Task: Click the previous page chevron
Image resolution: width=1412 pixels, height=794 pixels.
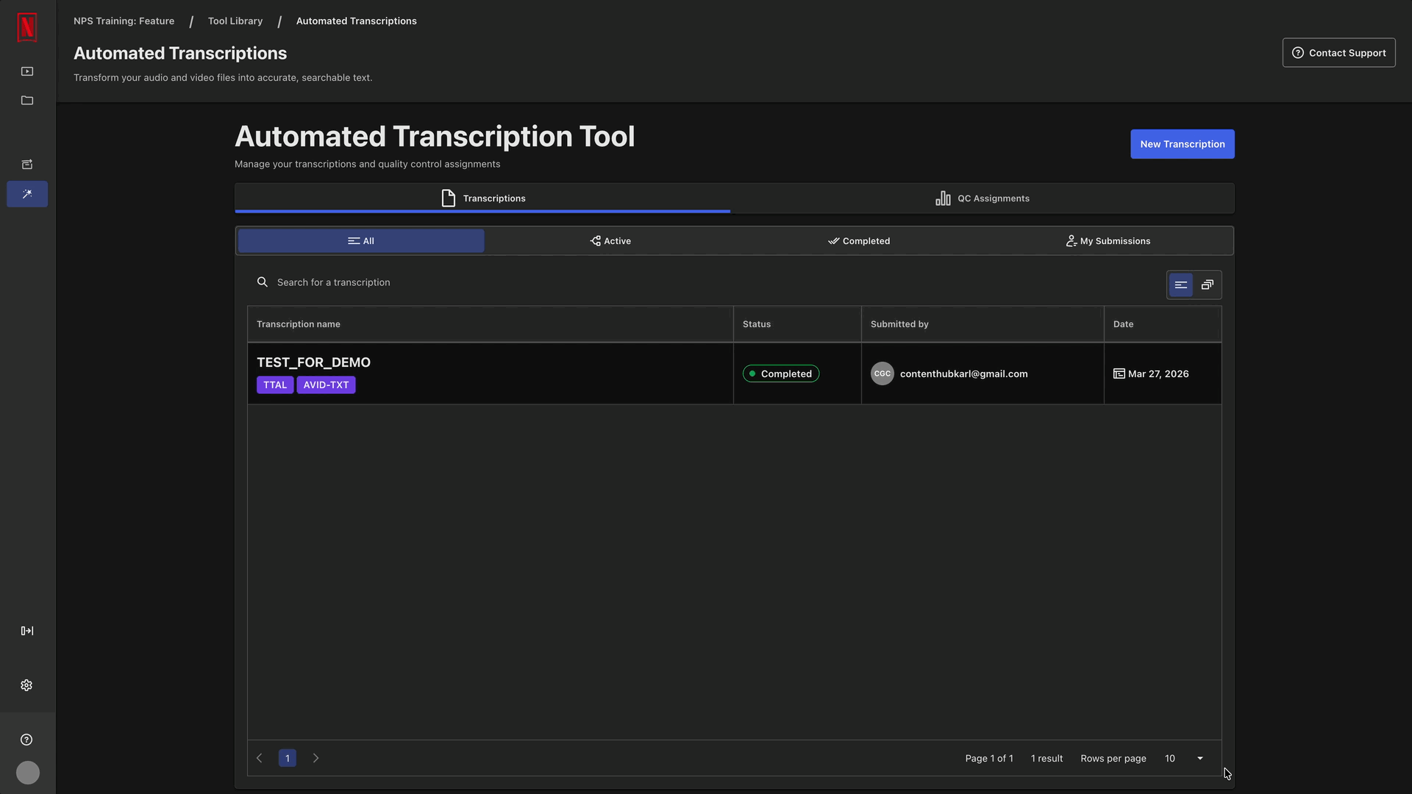Action: click(259, 757)
